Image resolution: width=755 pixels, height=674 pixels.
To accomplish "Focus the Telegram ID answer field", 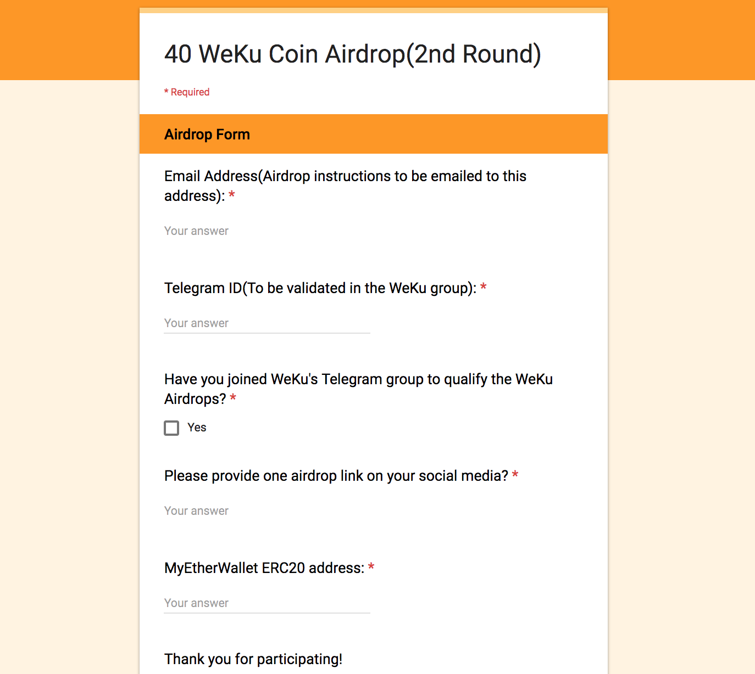I will coord(267,323).
